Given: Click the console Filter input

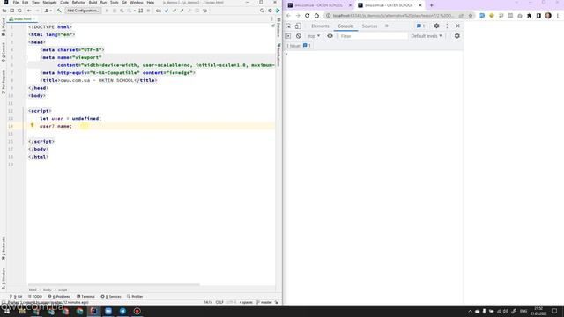Looking at the screenshot, I should (x=373, y=36).
